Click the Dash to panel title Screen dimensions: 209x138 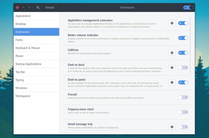point(77,80)
